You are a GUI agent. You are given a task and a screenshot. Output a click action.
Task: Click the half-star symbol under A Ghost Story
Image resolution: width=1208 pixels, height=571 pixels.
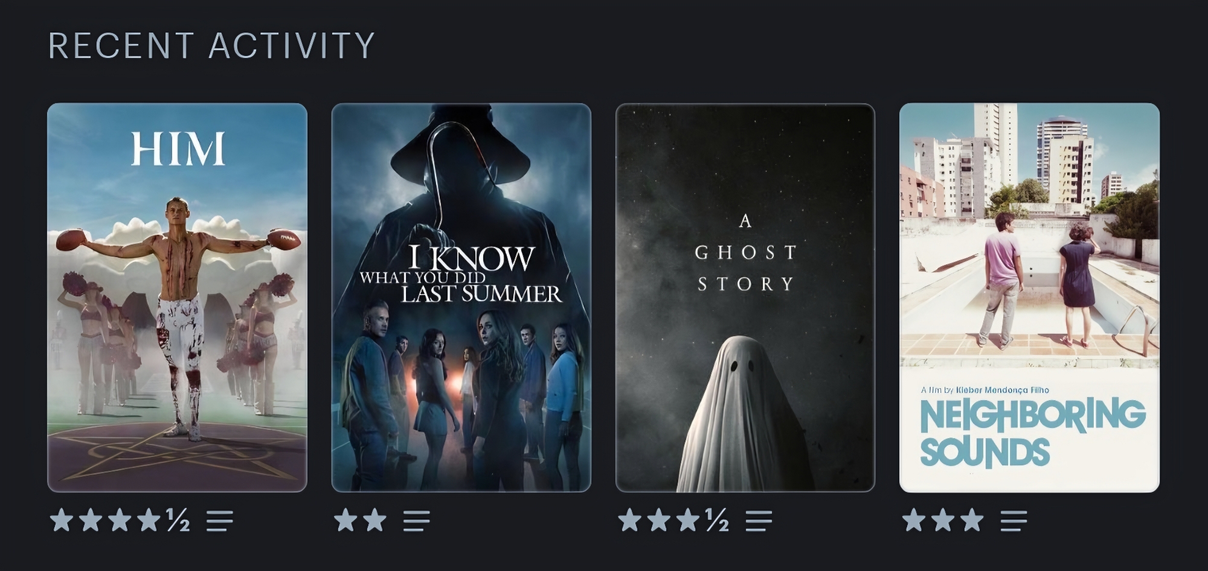point(717,520)
